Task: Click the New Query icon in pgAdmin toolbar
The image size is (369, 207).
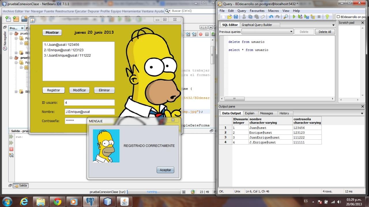Action: pyautogui.click(x=223, y=17)
